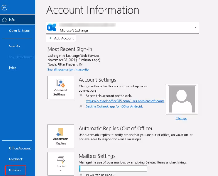Select Print in the sidebar
218x176 pixels.
coord(12,68)
